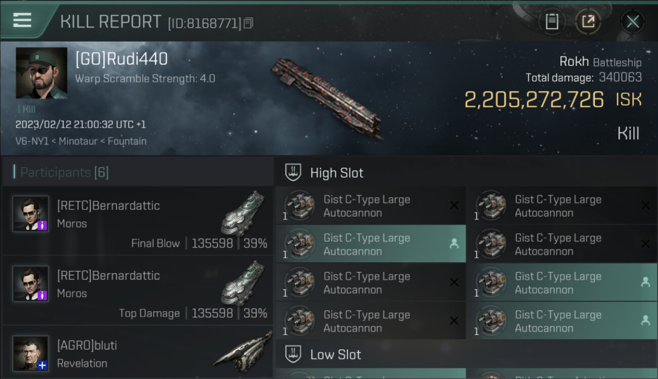Click the first destroyed autocannon's X icon
The height and width of the screenshot is (379, 658).
coord(454,205)
